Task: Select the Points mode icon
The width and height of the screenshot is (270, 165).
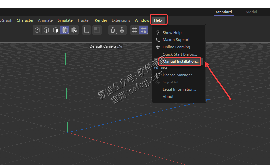Action: tap(37, 30)
